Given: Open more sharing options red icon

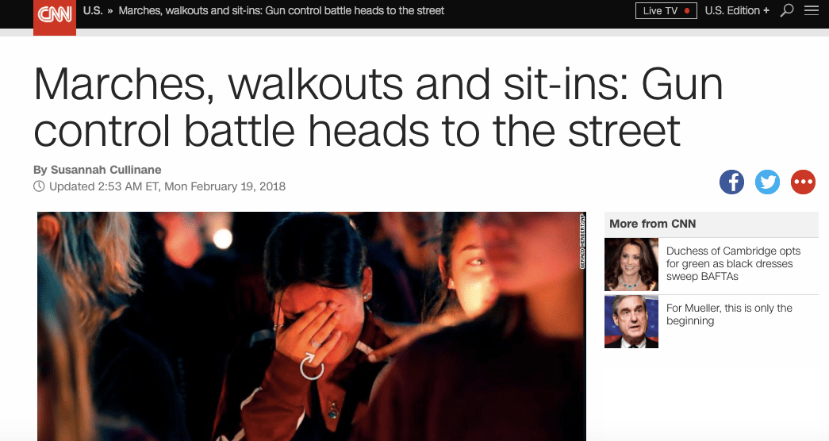Looking at the screenshot, I should point(803,182).
